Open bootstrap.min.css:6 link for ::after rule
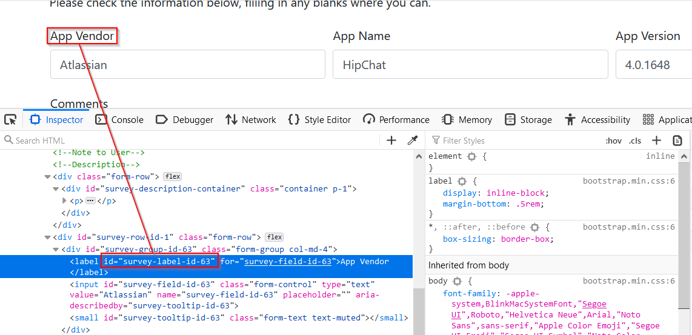 pos(628,227)
